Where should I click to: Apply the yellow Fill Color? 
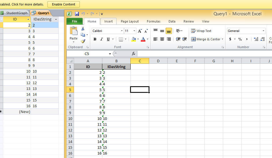coord(134,39)
